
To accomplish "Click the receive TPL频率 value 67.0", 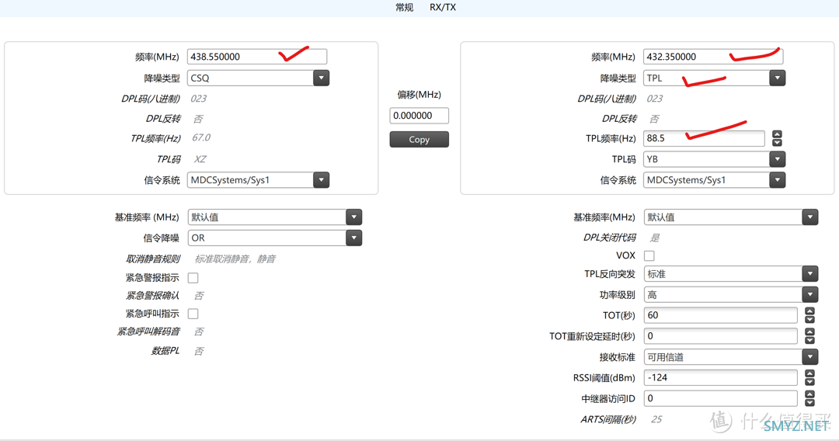I will click(x=201, y=138).
